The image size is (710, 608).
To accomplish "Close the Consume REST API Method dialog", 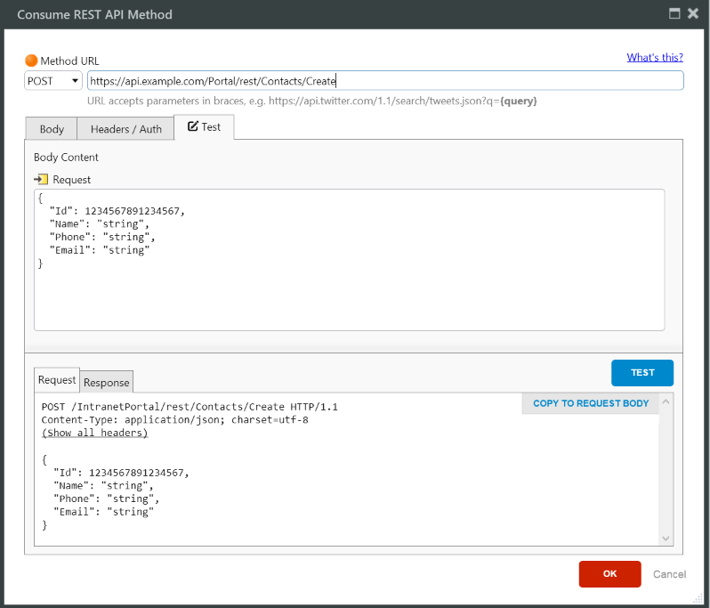I will tap(692, 13).
